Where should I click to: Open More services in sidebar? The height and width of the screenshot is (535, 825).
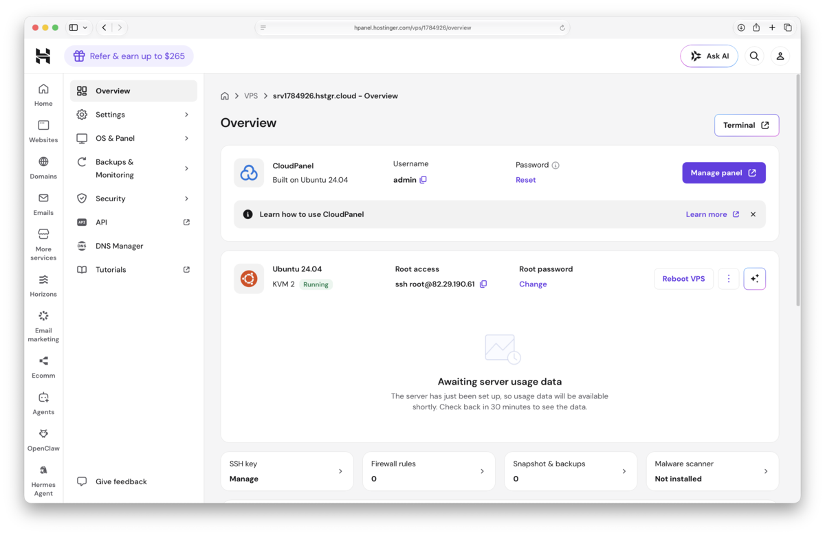coord(43,244)
